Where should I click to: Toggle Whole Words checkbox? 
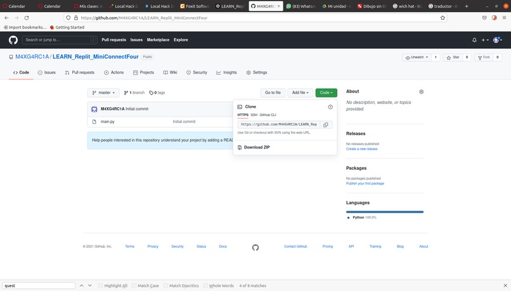click(x=205, y=285)
